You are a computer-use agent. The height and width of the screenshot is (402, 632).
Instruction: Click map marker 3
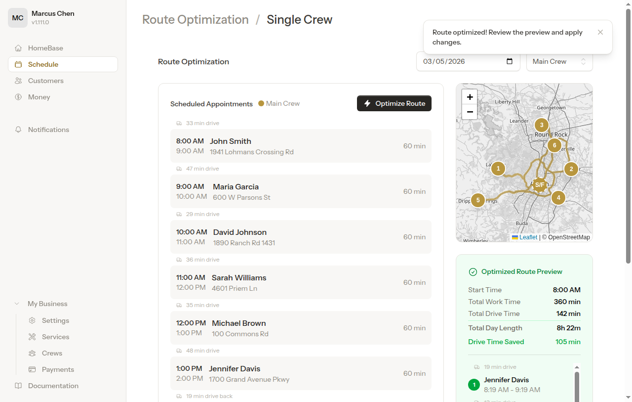click(x=542, y=125)
